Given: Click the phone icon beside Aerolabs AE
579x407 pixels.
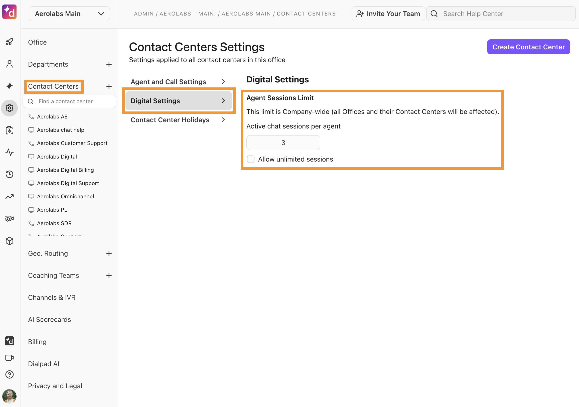Looking at the screenshot, I should 31,116.
